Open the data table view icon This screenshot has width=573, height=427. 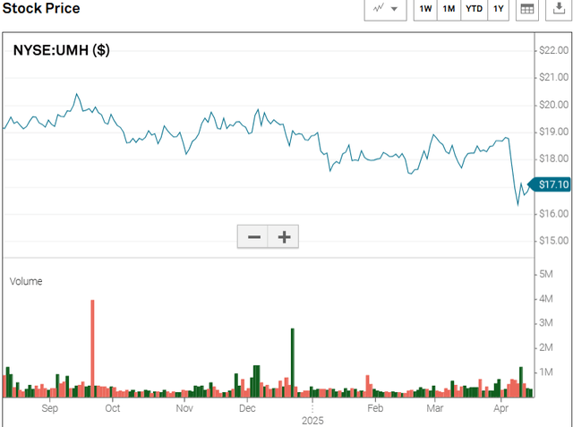coord(527,9)
